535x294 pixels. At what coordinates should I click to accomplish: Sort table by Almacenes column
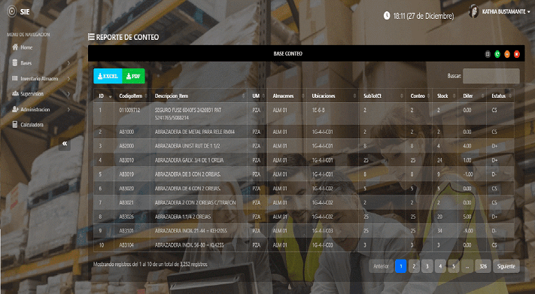coord(287,96)
